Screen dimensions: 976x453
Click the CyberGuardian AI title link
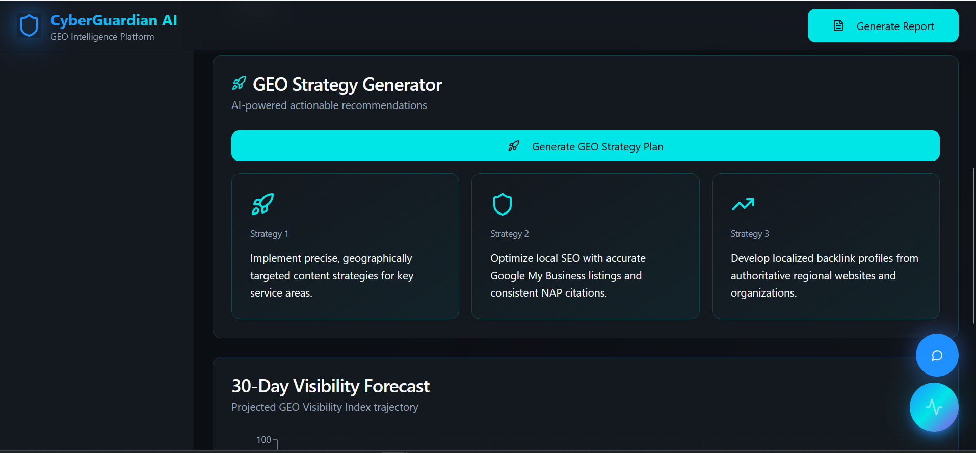pos(114,20)
